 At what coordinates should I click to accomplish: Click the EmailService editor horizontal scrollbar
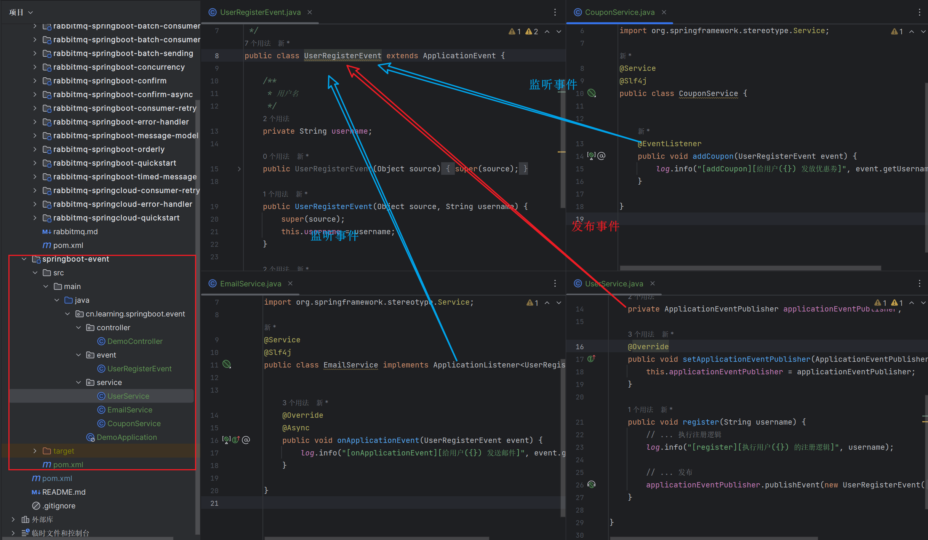376,538
